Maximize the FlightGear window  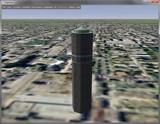coord(150,2)
